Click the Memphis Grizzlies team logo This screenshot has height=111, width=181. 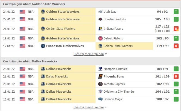pos(100,69)
